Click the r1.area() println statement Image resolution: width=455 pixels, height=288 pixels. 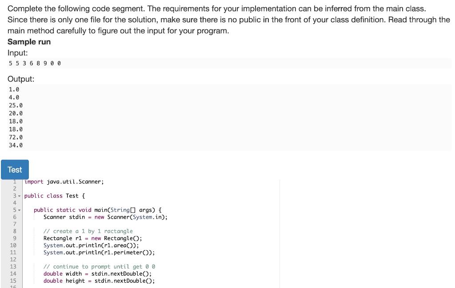pyautogui.click(x=91, y=245)
